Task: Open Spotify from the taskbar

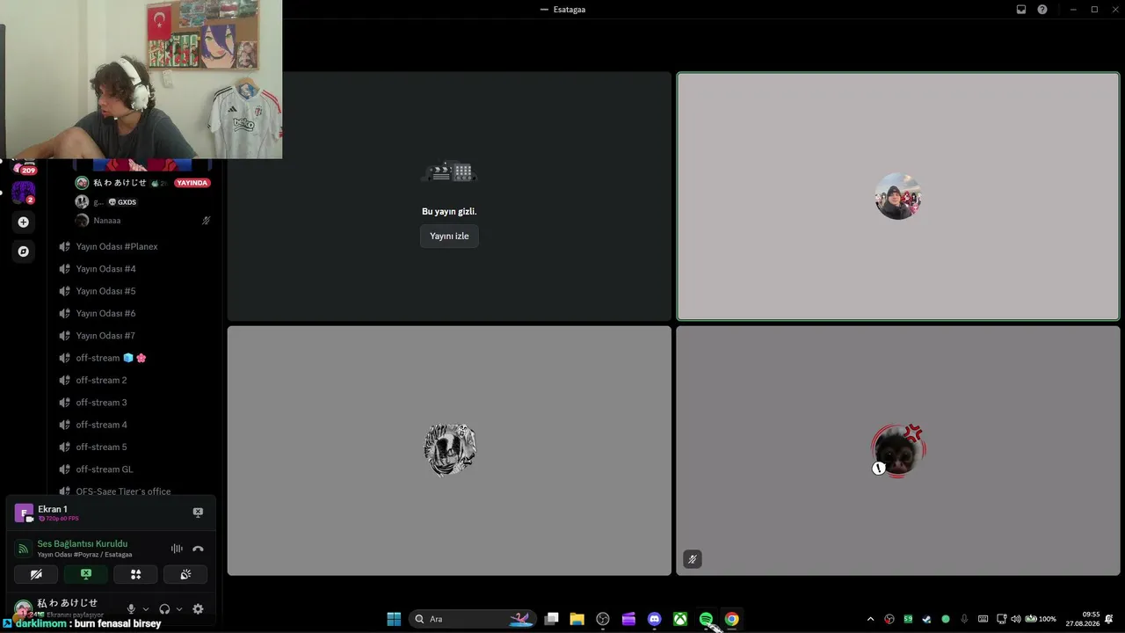Action: pyautogui.click(x=706, y=619)
